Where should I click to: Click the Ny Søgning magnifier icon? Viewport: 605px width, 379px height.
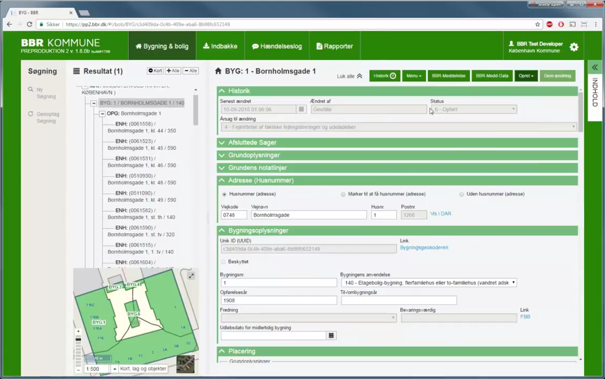31,90
